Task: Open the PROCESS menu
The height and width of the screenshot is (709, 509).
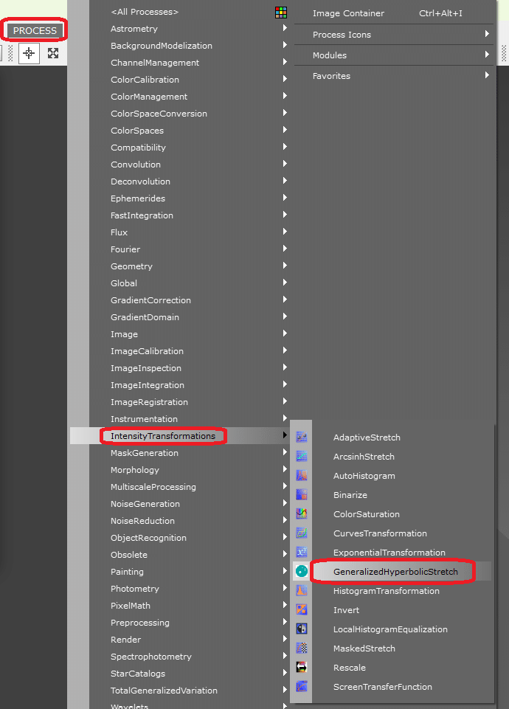Action: coord(35,31)
